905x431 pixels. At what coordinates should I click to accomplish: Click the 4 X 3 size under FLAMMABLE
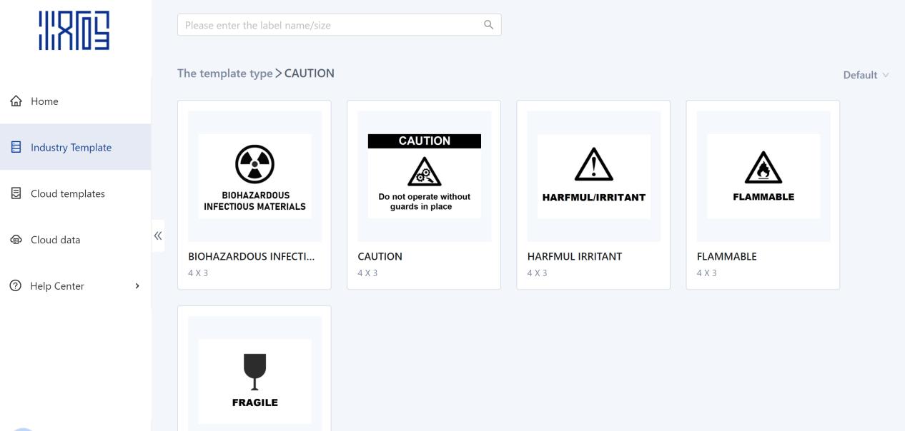pos(706,273)
